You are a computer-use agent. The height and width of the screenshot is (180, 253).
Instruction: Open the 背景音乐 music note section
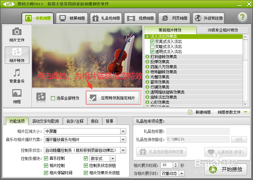pyautogui.click(x=17, y=76)
